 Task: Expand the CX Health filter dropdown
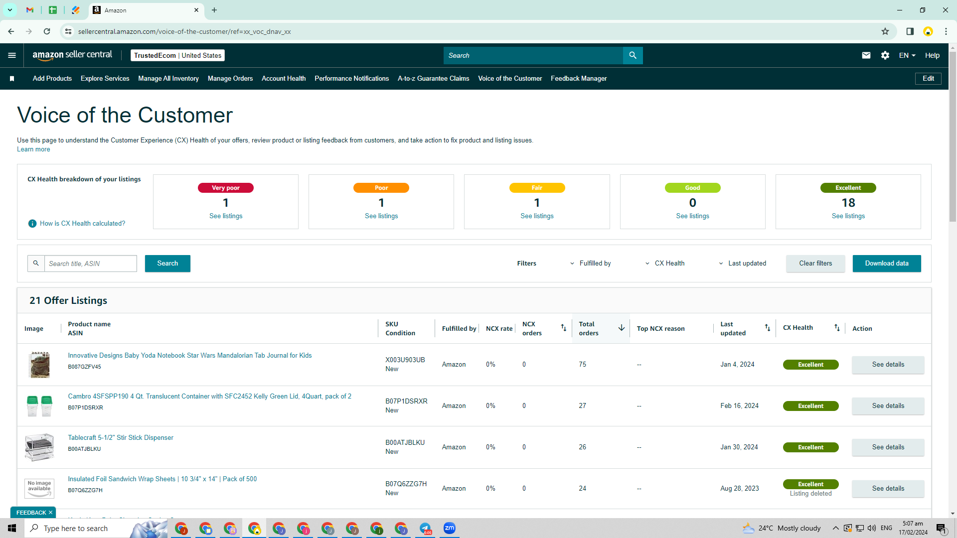pos(665,264)
